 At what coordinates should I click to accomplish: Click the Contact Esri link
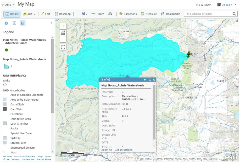pyautogui.click(x=28, y=159)
